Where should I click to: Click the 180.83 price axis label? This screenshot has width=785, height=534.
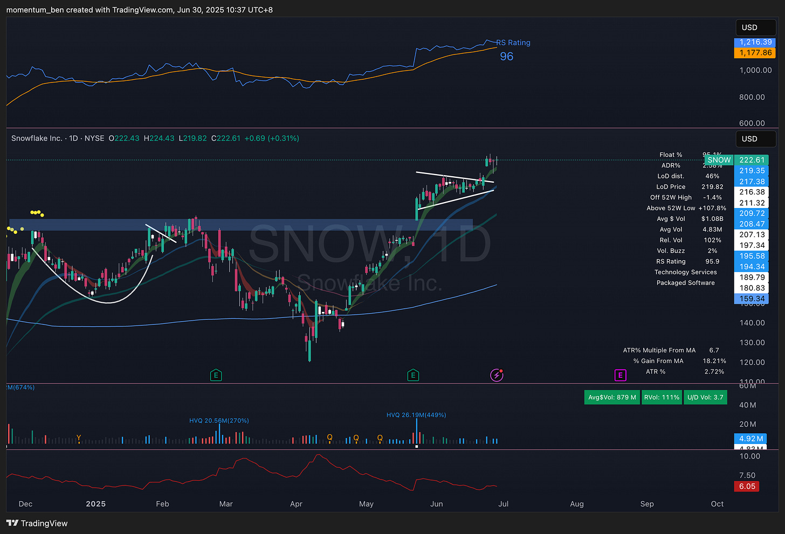(x=752, y=288)
